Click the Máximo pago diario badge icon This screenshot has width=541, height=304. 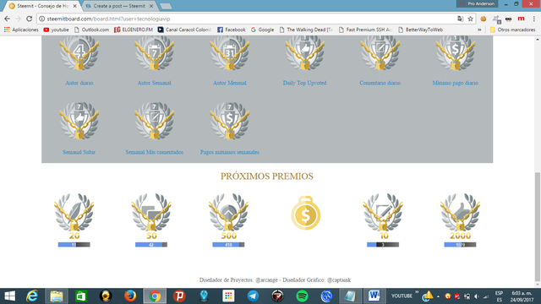tap(455, 53)
